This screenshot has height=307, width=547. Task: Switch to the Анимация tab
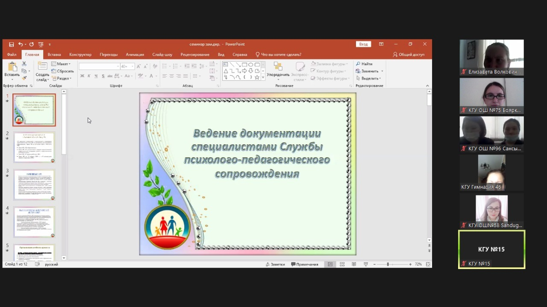tap(135, 55)
